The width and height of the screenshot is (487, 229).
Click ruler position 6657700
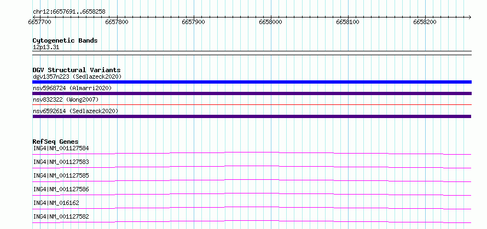coord(40,22)
